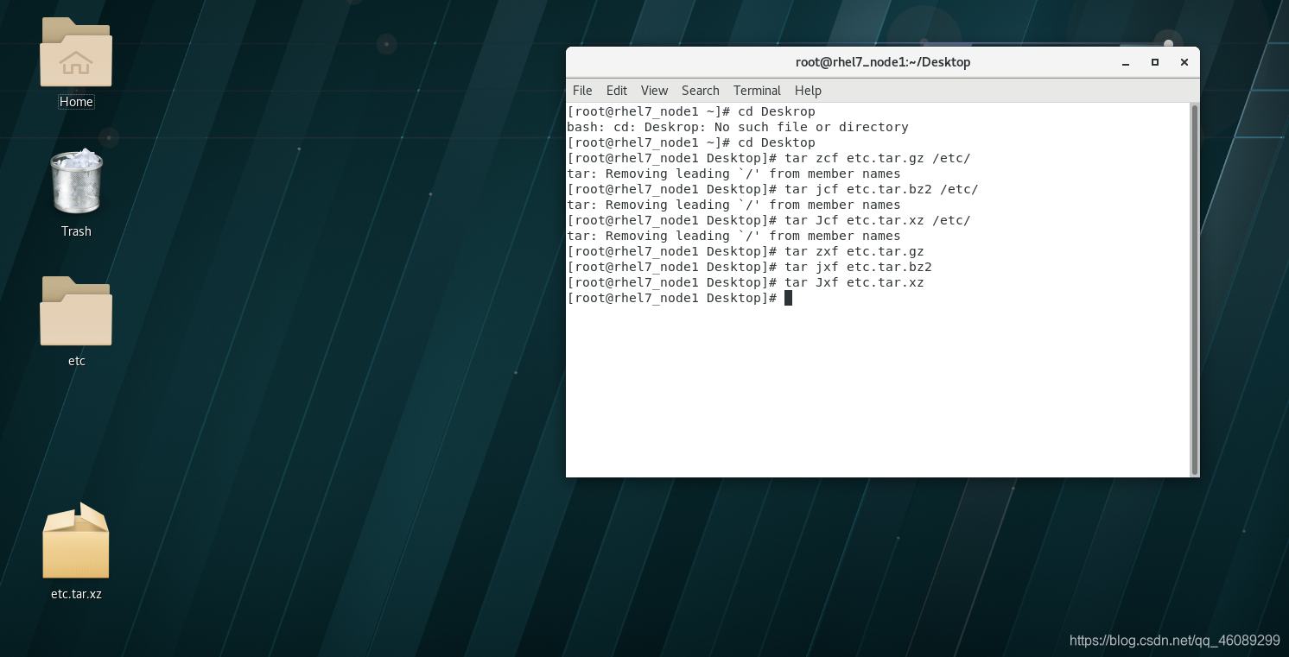Click the terminal vertical scrollbar
Image resolution: width=1289 pixels, height=657 pixels.
(1195, 290)
